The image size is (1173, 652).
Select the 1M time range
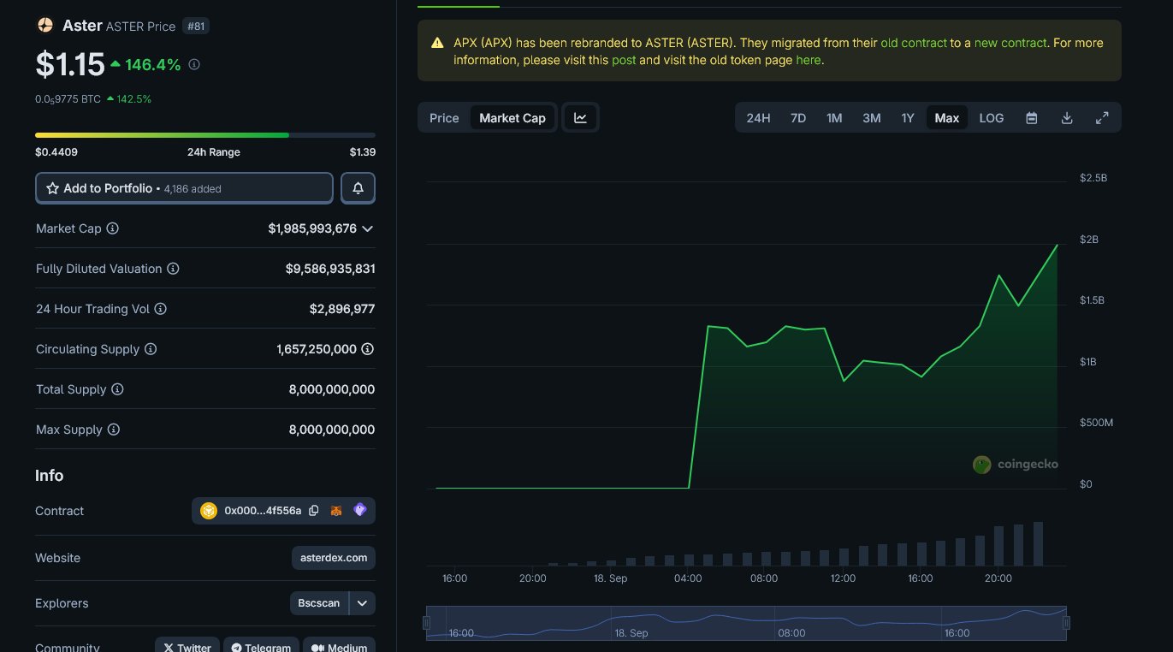pyautogui.click(x=834, y=118)
